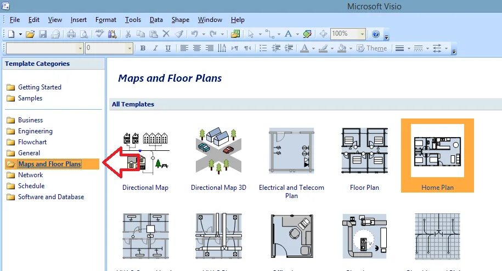Toggle the Bullets list icon

pos(263,48)
